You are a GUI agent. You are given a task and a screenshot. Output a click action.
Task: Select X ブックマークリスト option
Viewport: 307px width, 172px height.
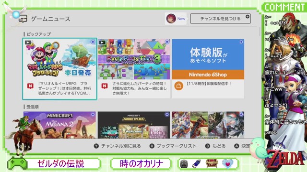tap(173, 146)
